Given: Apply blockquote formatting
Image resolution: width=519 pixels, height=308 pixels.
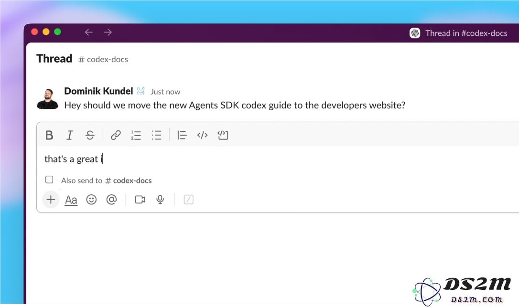Looking at the screenshot, I should tap(182, 135).
